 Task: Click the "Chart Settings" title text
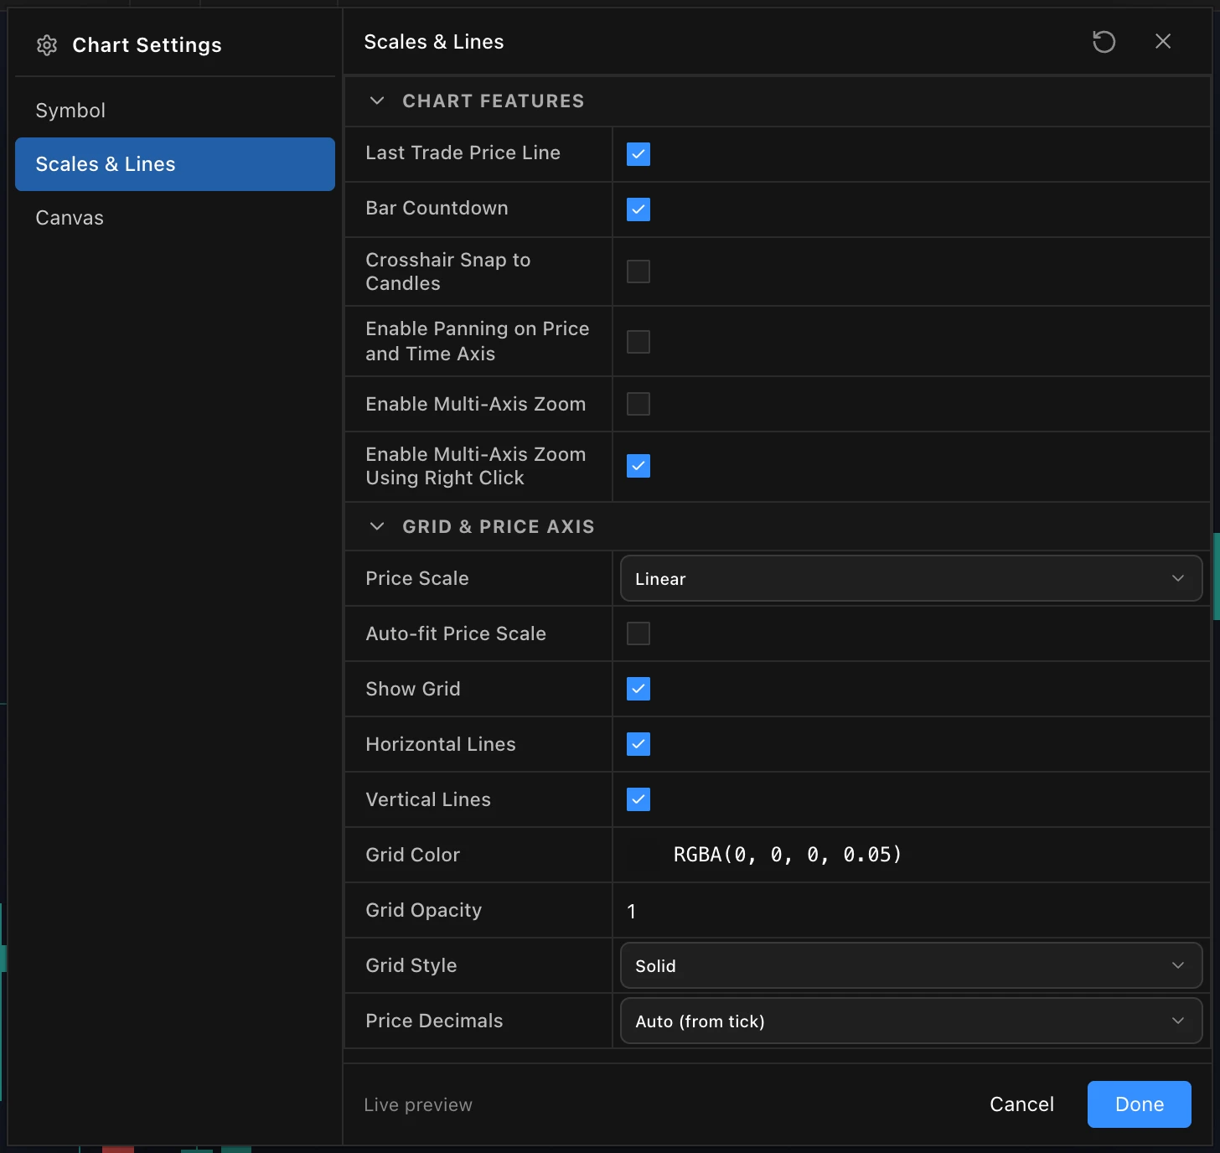(147, 45)
